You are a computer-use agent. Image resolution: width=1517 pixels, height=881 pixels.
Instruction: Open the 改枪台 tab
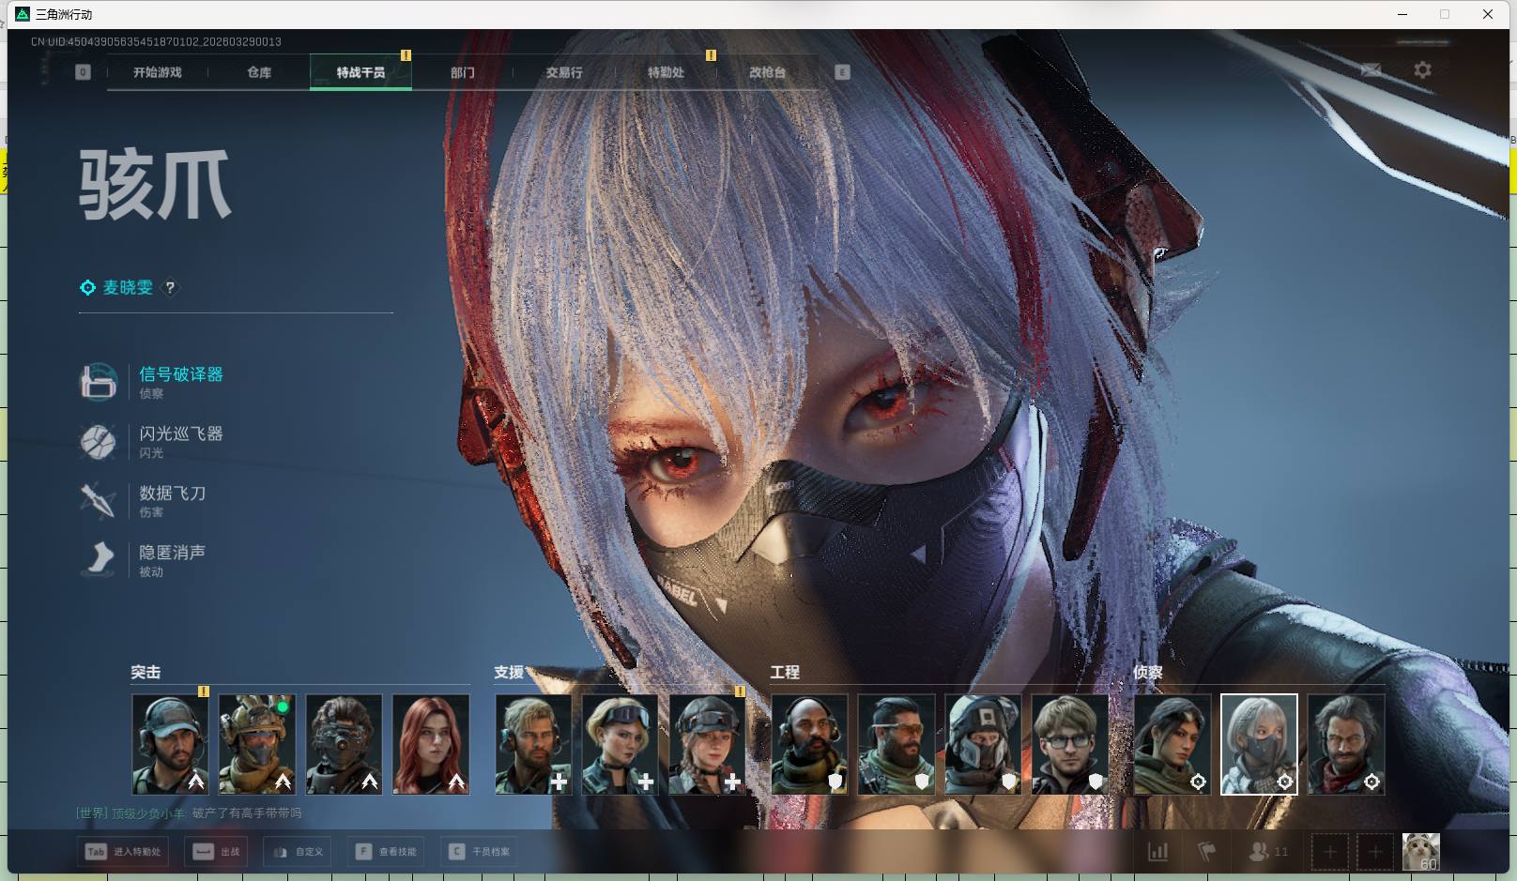[x=767, y=72]
